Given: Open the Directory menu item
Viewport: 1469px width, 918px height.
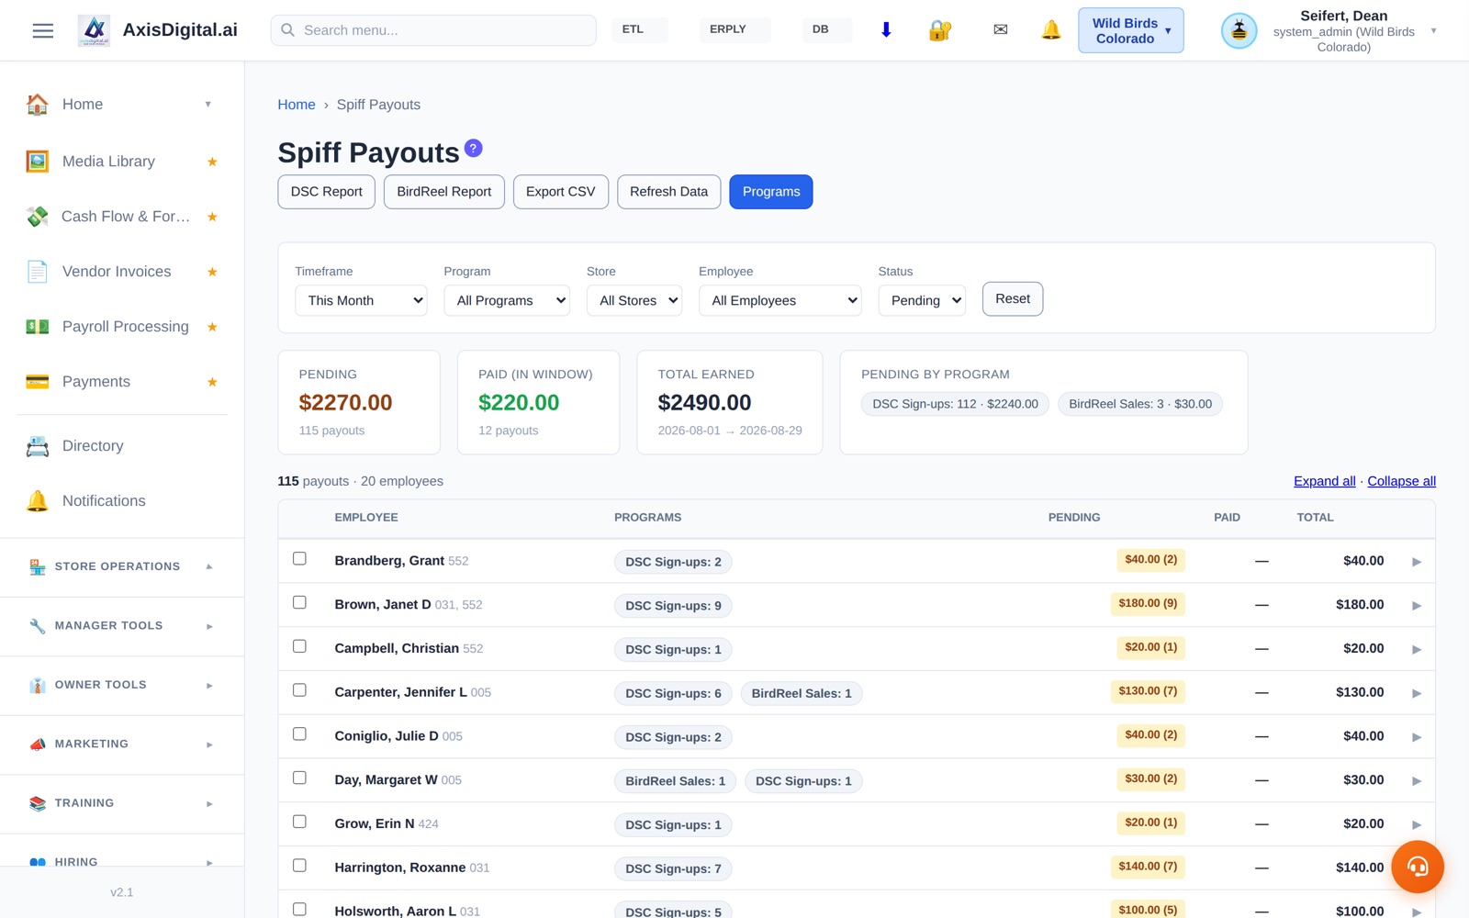Looking at the screenshot, I should point(122,446).
